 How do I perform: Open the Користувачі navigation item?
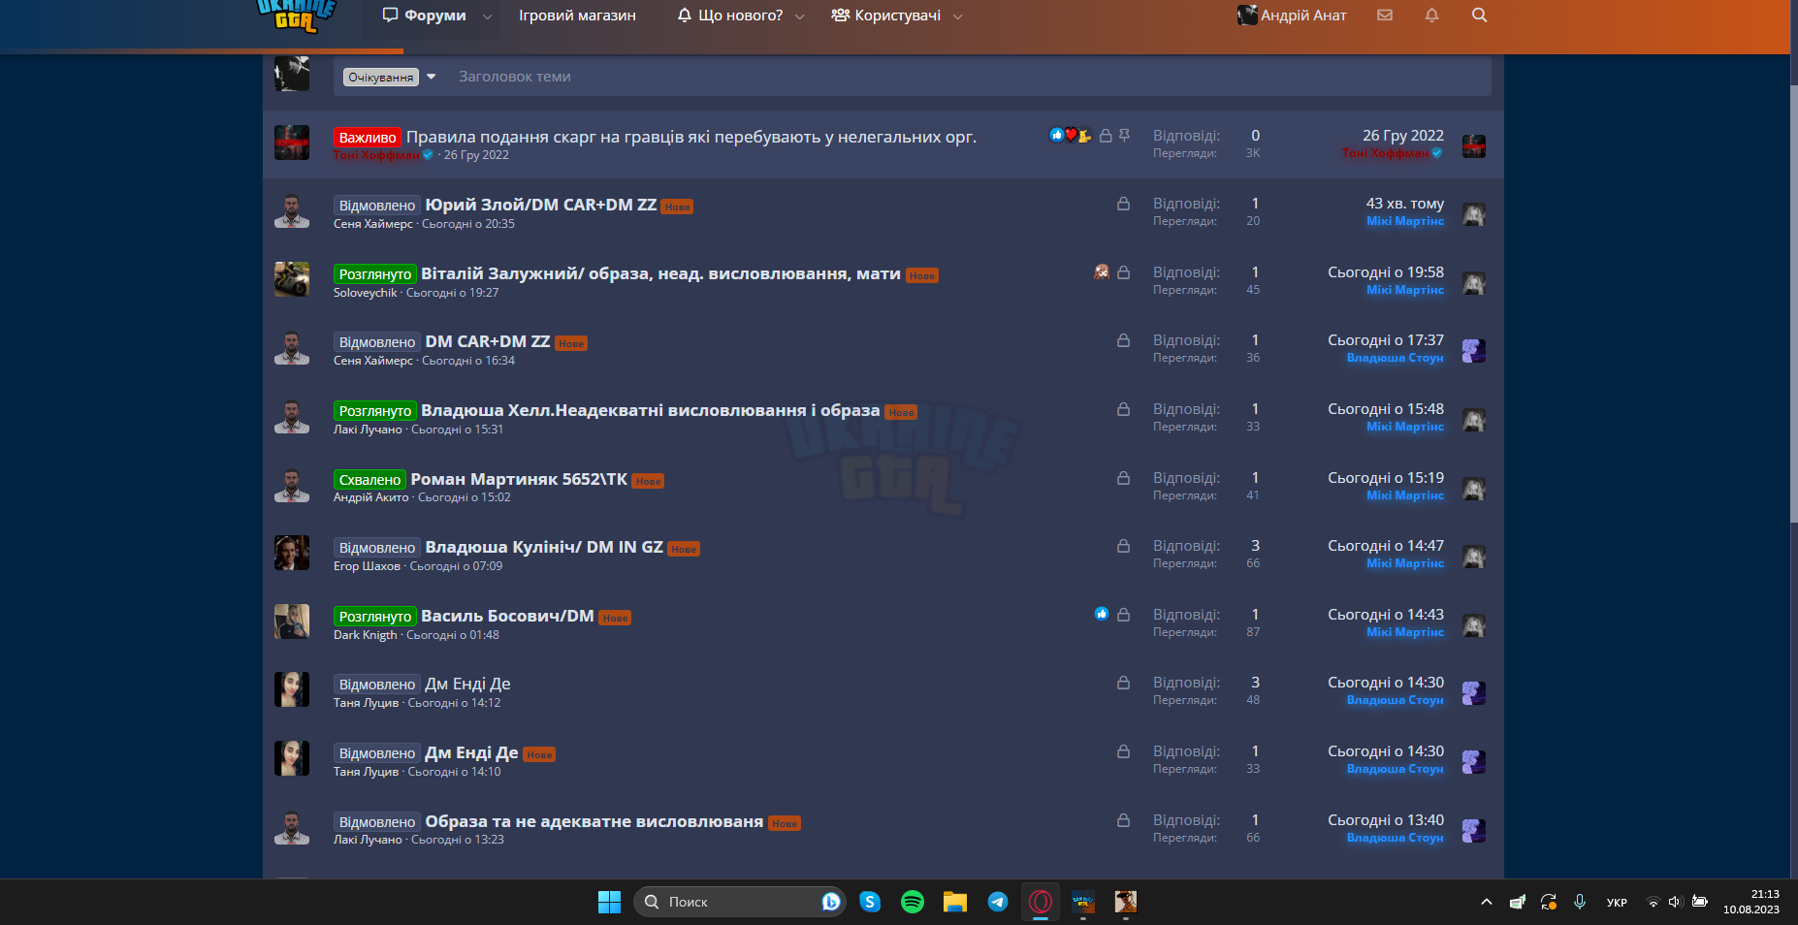click(x=885, y=16)
